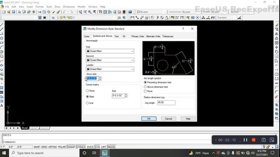The image size is (280, 157).
Task: Click the Pan realtime icon
Action: tap(80, 12)
